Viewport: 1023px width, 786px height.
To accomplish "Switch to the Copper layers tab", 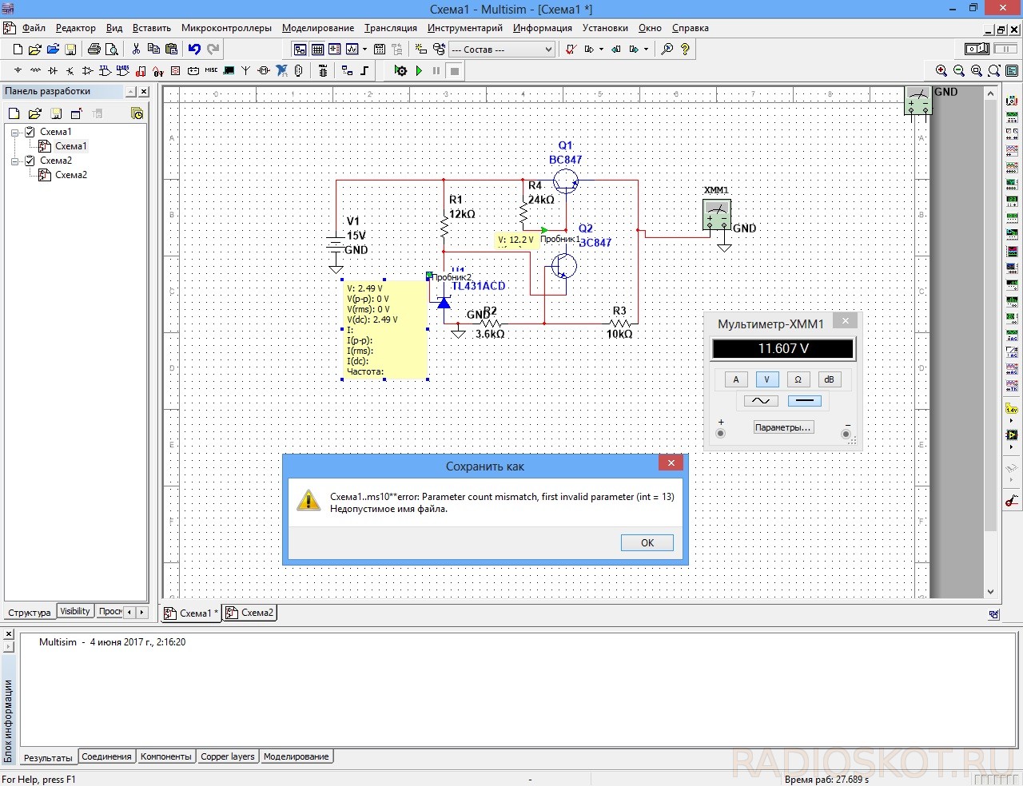I will click(228, 756).
